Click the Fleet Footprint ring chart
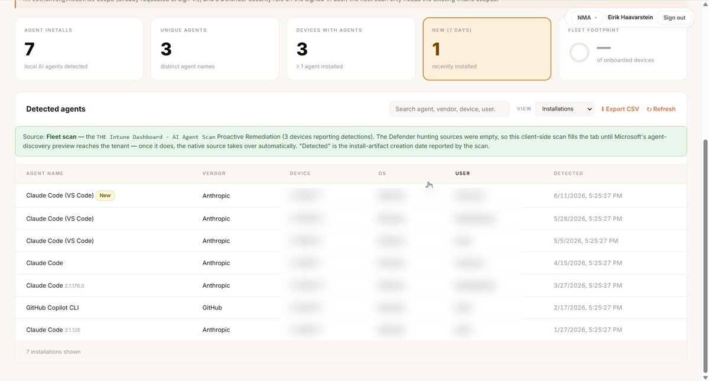The height and width of the screenshot is (381, 709). point(579,53)
